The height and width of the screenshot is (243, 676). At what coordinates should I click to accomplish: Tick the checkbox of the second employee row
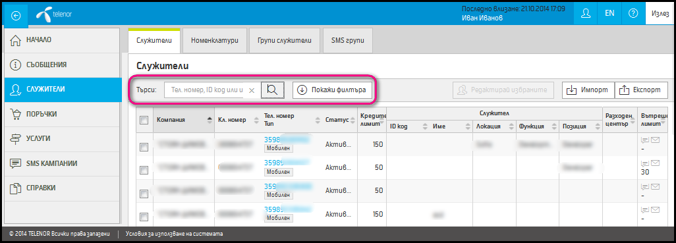coord(144,170)
